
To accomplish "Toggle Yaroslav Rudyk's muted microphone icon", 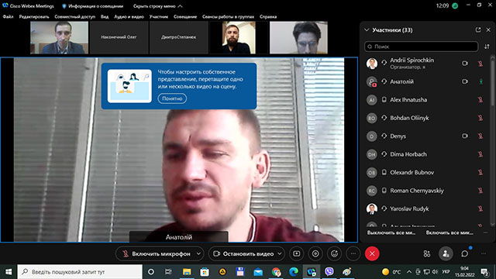I will coord(480,208).
